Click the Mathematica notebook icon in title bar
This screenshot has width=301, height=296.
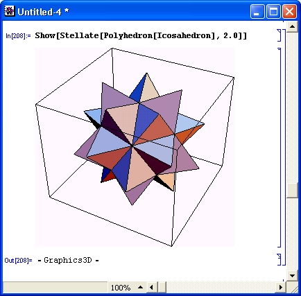[10, 11]
